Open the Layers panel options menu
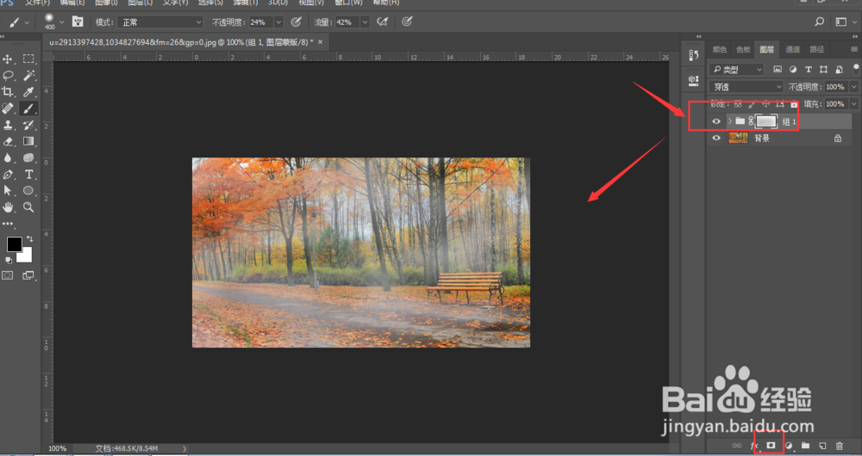This screenshot has width=862, height=456. pyautogui.click(x=853, y=49)
